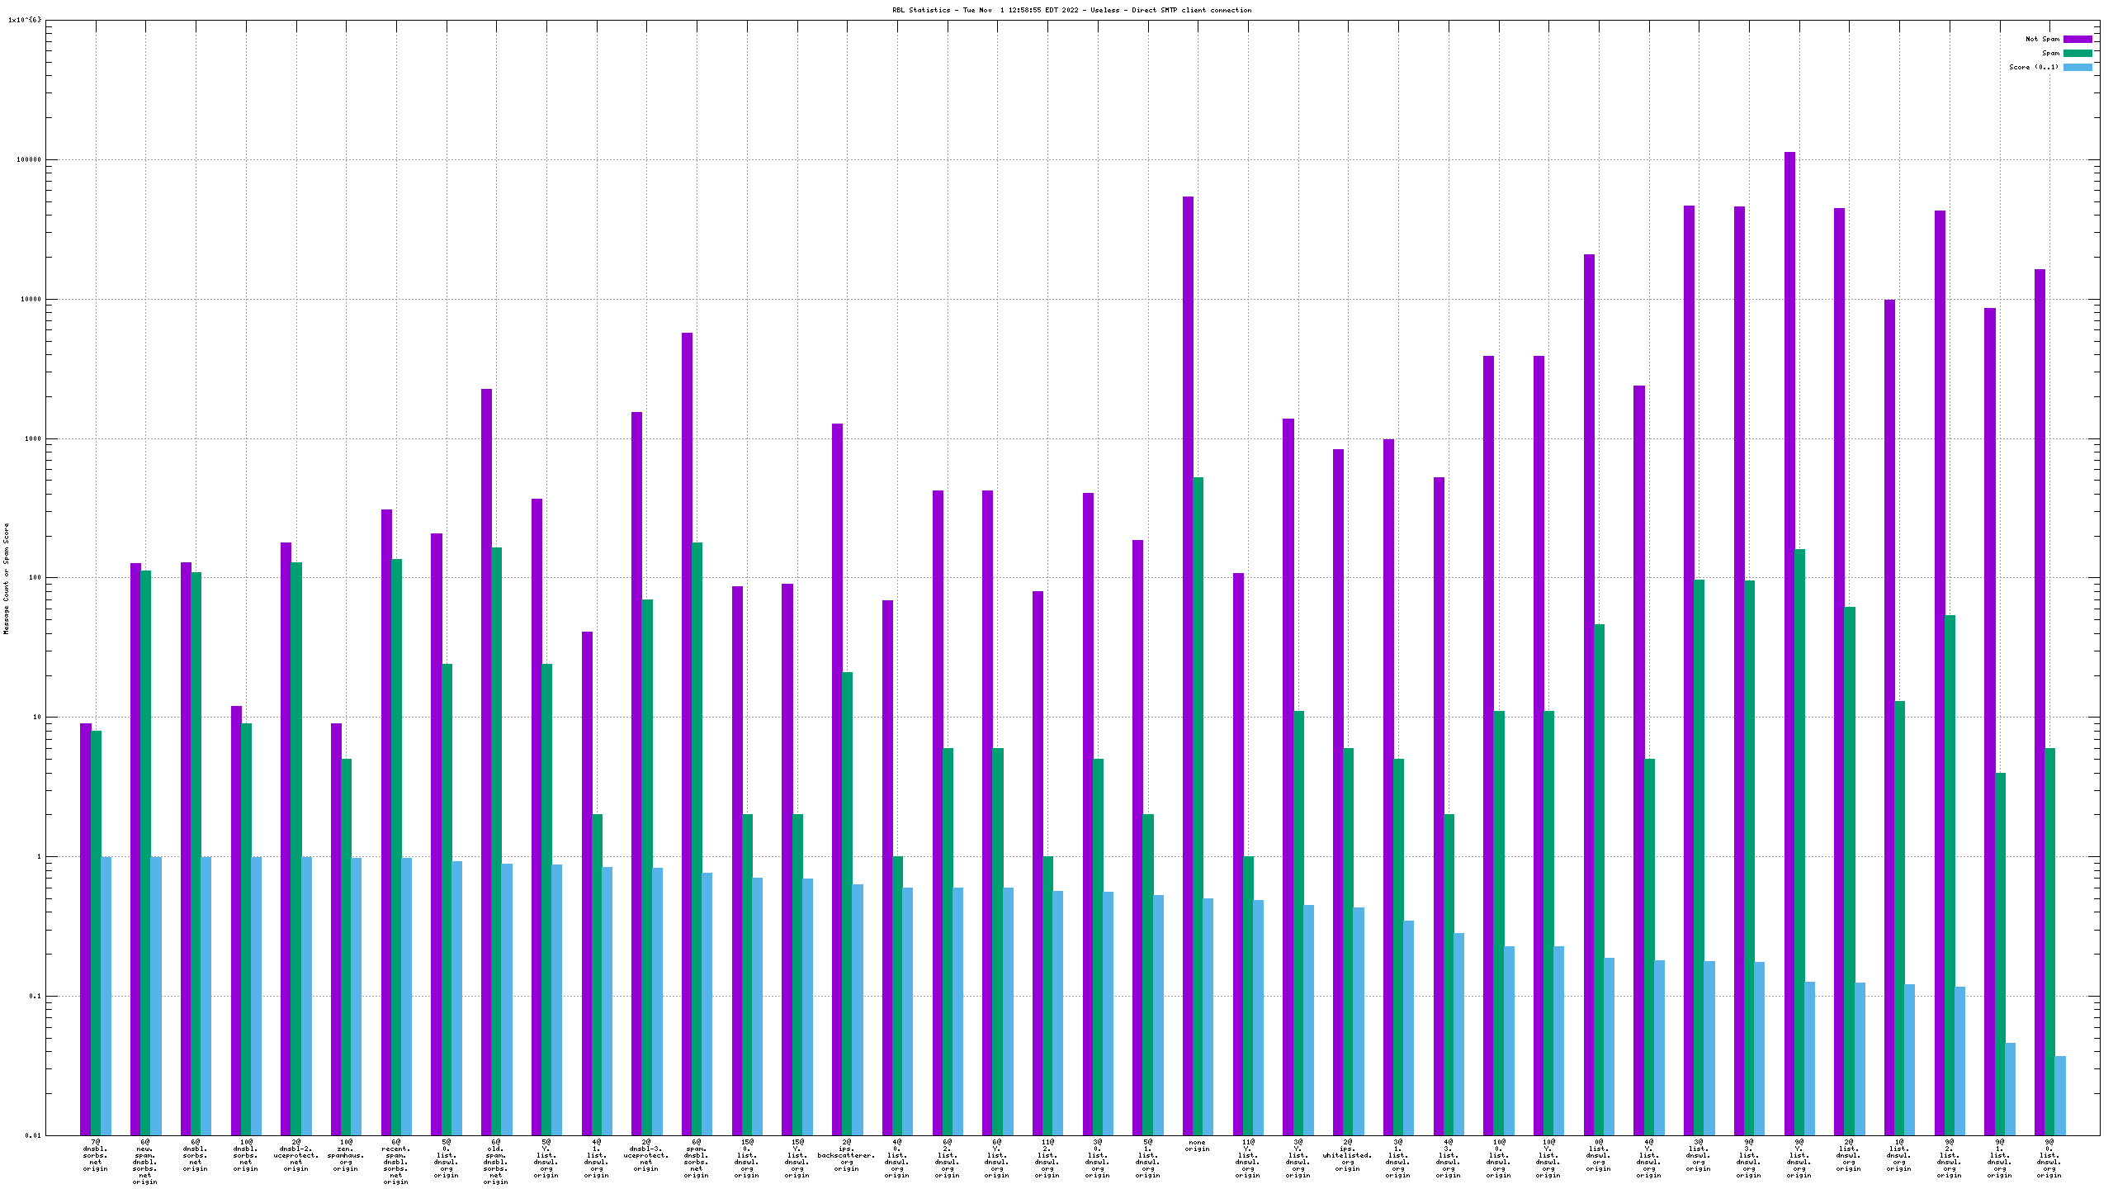Image resolution: width=2113 pixels, height=1189 pixels.
Task: Click the old.spam.dnsbl.sorbs.net x-axis label
Action: [496, 1162]
